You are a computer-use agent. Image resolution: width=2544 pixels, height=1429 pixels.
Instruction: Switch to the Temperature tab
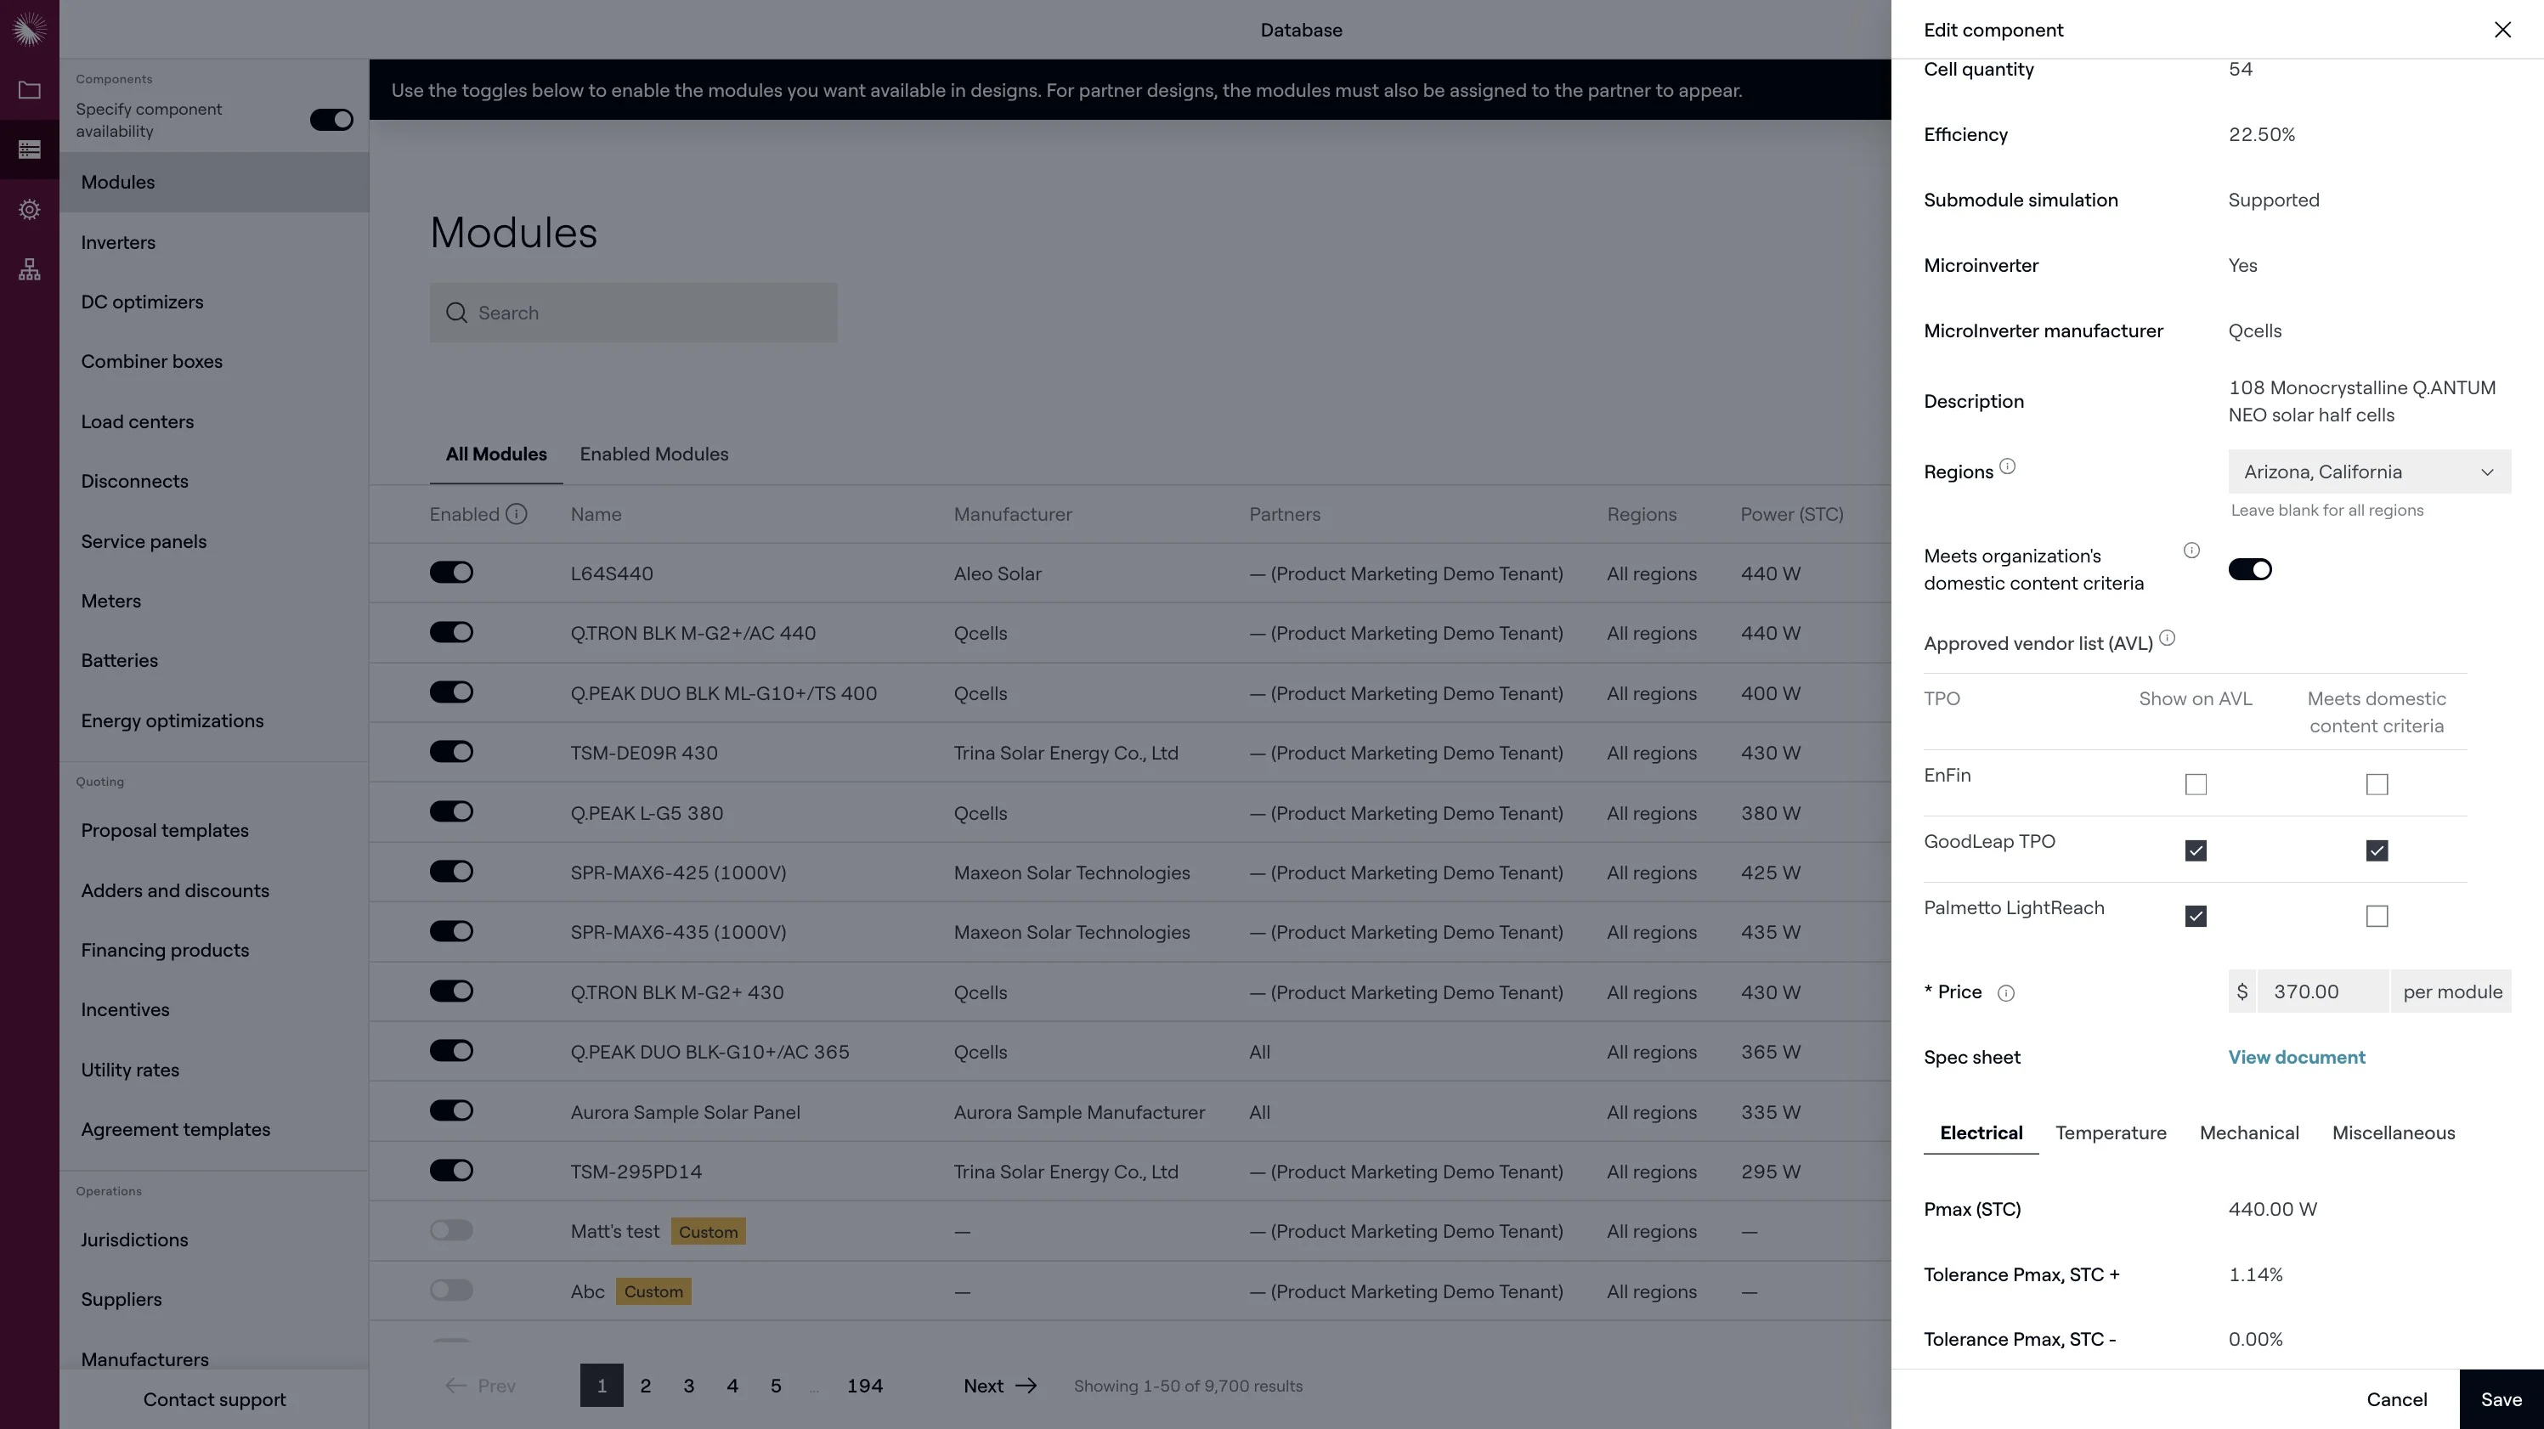[x=2111, y=1132]
